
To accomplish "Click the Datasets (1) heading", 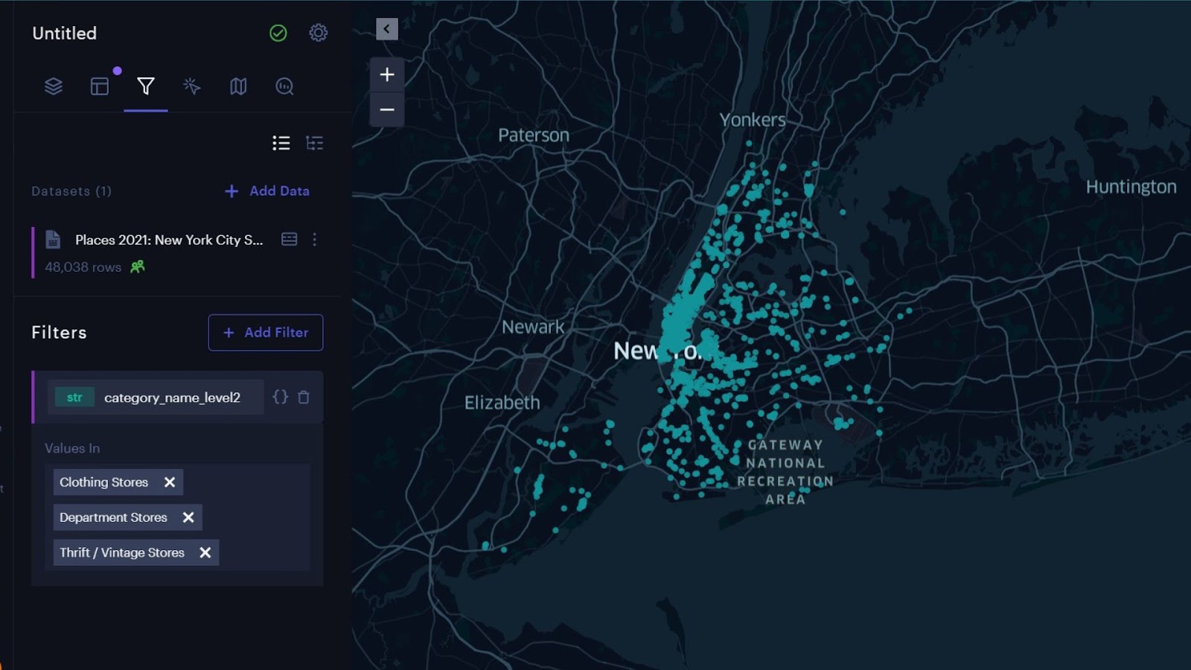I will click(71, 191).
